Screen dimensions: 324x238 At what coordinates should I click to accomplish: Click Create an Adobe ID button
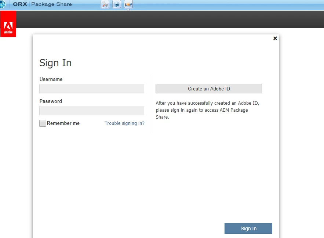[x=209, y=89]
